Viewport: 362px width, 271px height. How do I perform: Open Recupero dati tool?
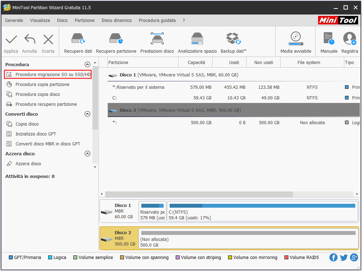point(78,42)
